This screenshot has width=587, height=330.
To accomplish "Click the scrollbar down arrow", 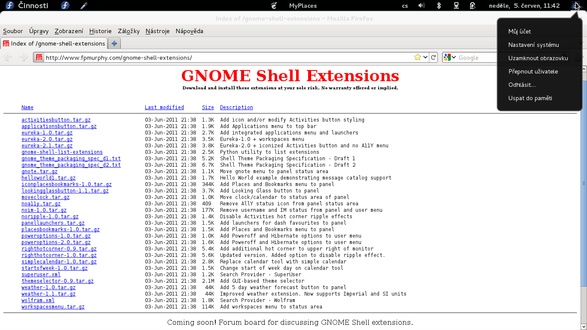I will point(584,326).
